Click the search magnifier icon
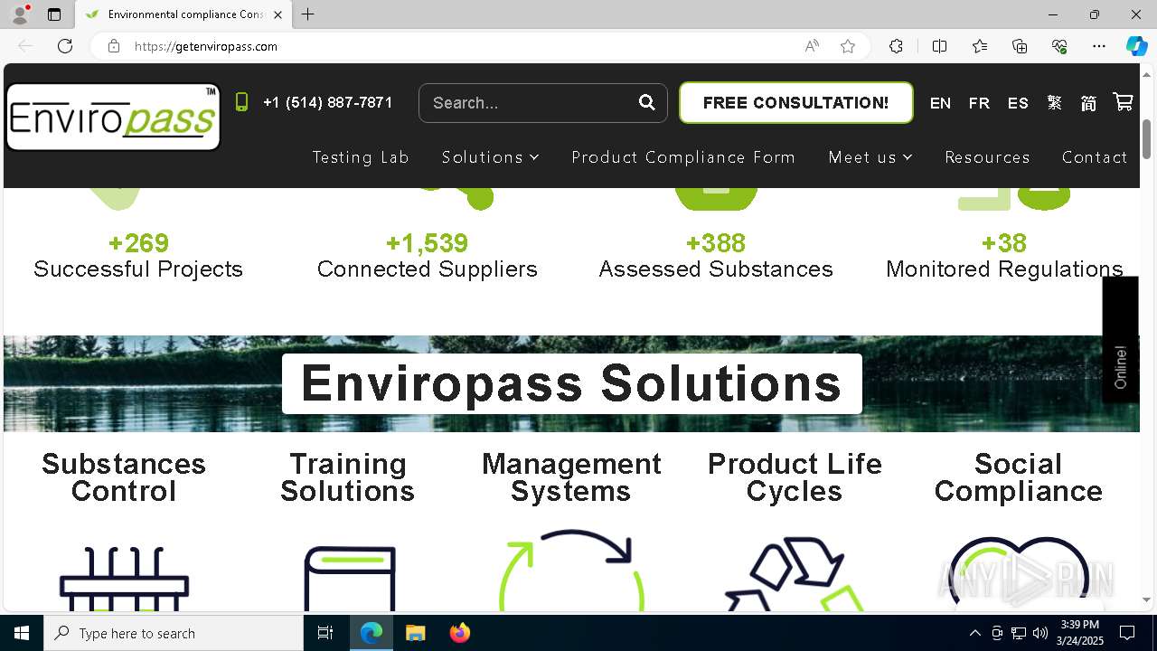This screenshot has height=651, width=1157. pos(646,102)
